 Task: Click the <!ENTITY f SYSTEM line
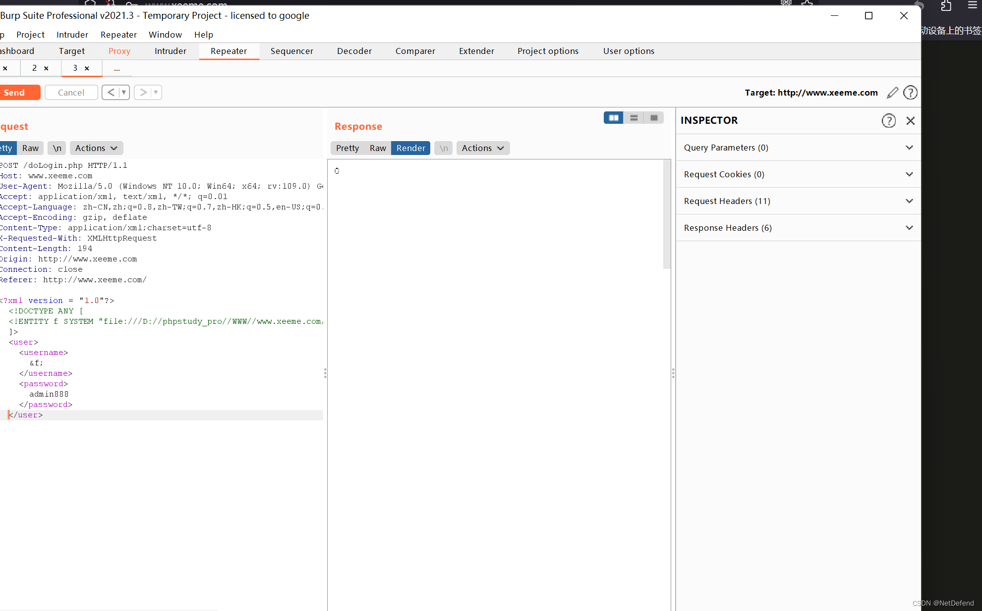pyautogui.click(x=166, y=321)
